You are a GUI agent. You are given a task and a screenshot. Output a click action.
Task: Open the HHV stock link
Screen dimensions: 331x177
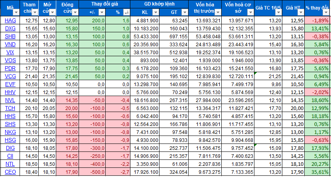[10, 92]
